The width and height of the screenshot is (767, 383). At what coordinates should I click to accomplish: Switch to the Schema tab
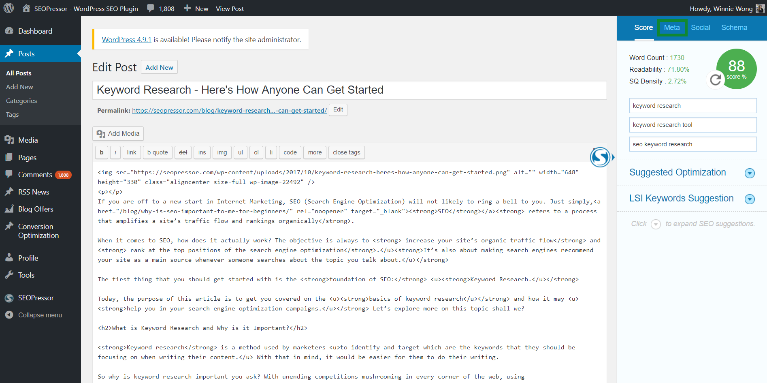734,28
